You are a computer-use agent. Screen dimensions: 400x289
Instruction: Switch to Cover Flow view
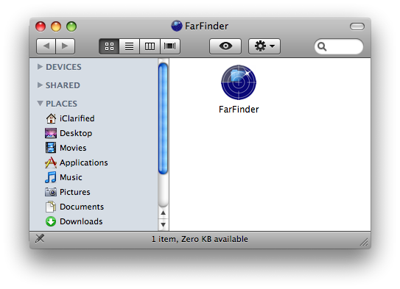(170, 46)
